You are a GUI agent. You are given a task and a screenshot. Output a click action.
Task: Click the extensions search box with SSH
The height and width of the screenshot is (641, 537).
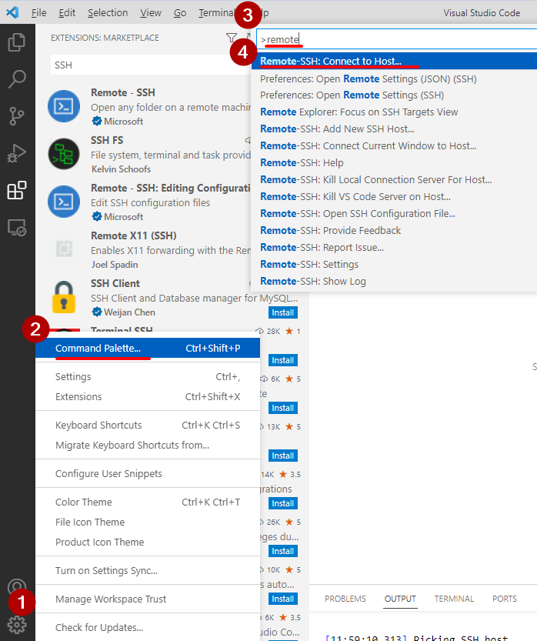click(x=149, y=65)
